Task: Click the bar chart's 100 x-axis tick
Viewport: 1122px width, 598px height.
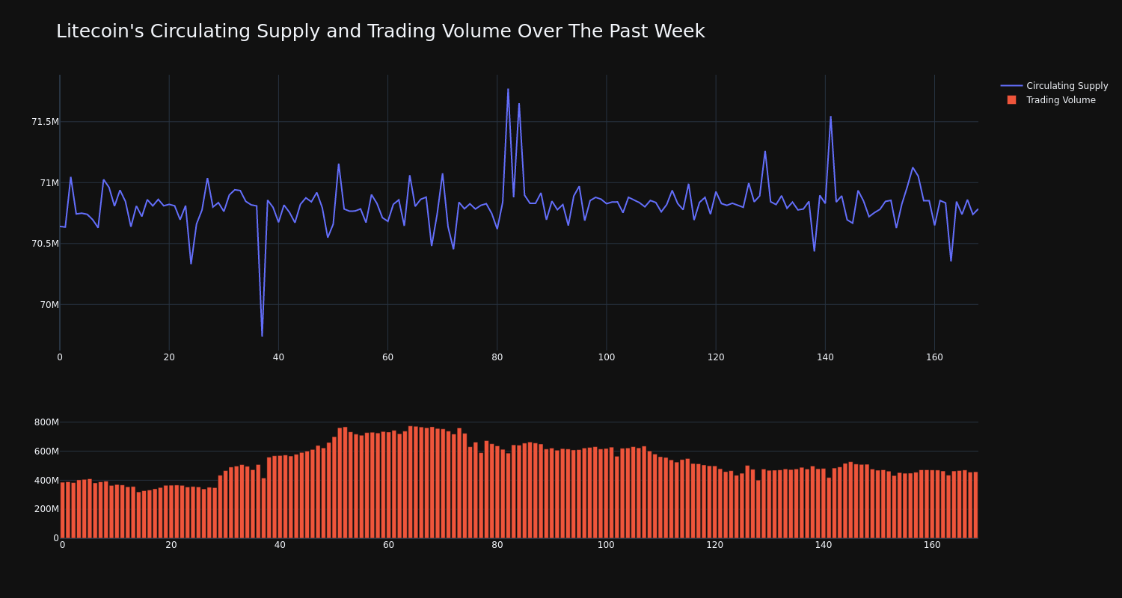Action: tap(606, 546)
